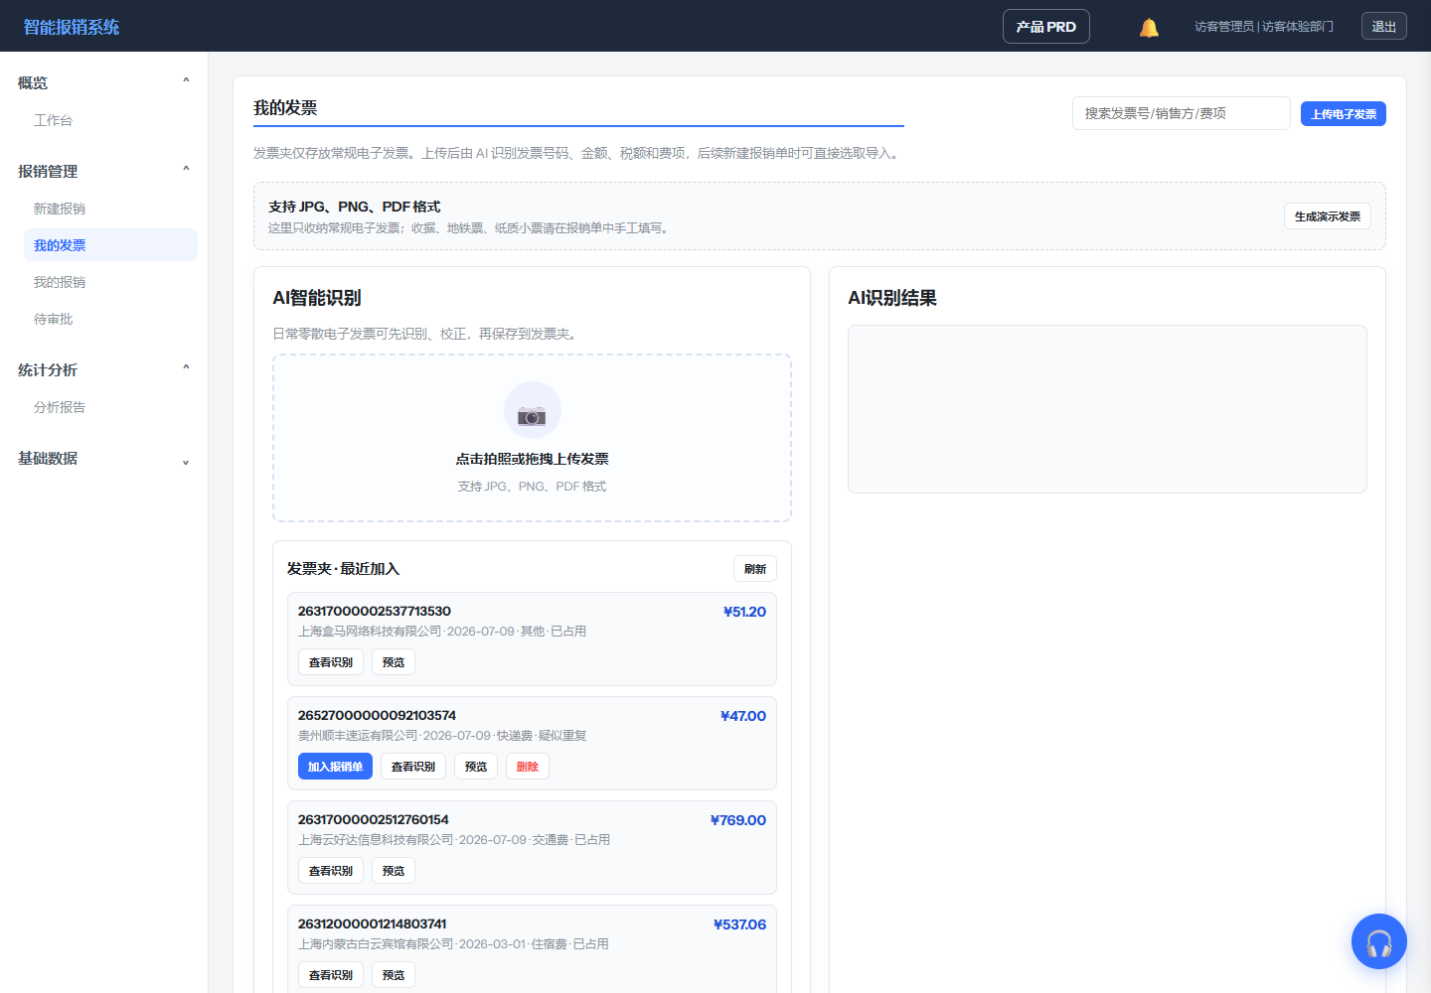Viewport: 1431px width, 993px height.
Task: Click 查看识别 for the ¥47.00 invoice
Action: 413,767
